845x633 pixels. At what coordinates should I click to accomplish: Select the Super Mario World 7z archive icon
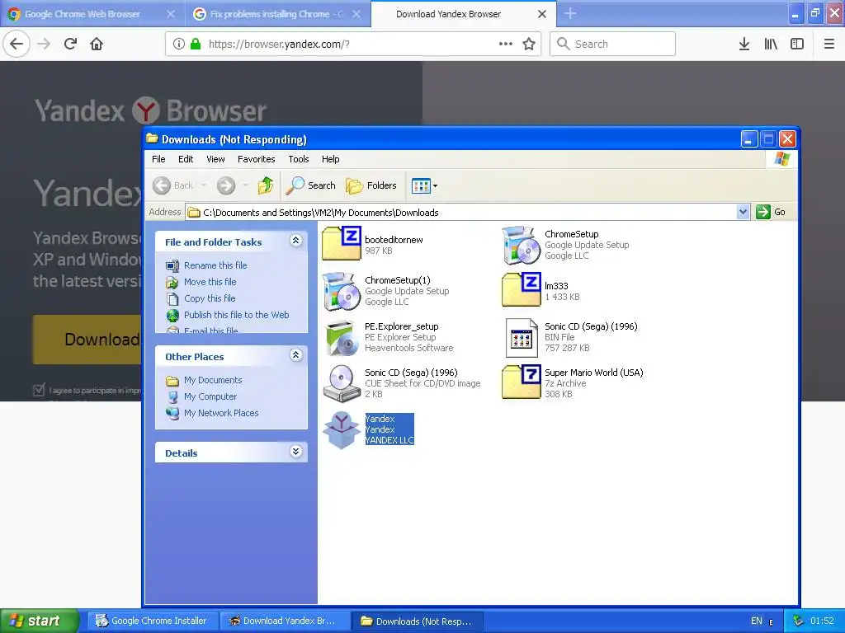click(522, 382)
